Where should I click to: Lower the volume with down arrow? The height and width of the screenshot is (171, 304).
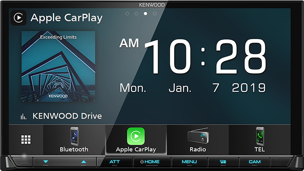tap(46, 161)
